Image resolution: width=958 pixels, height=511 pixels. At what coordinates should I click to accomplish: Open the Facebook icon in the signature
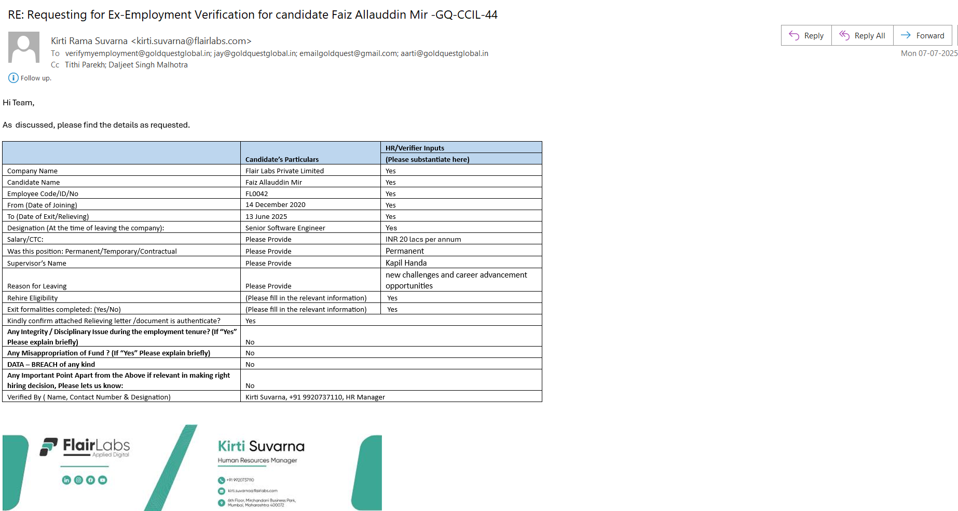tap(90, 480)
